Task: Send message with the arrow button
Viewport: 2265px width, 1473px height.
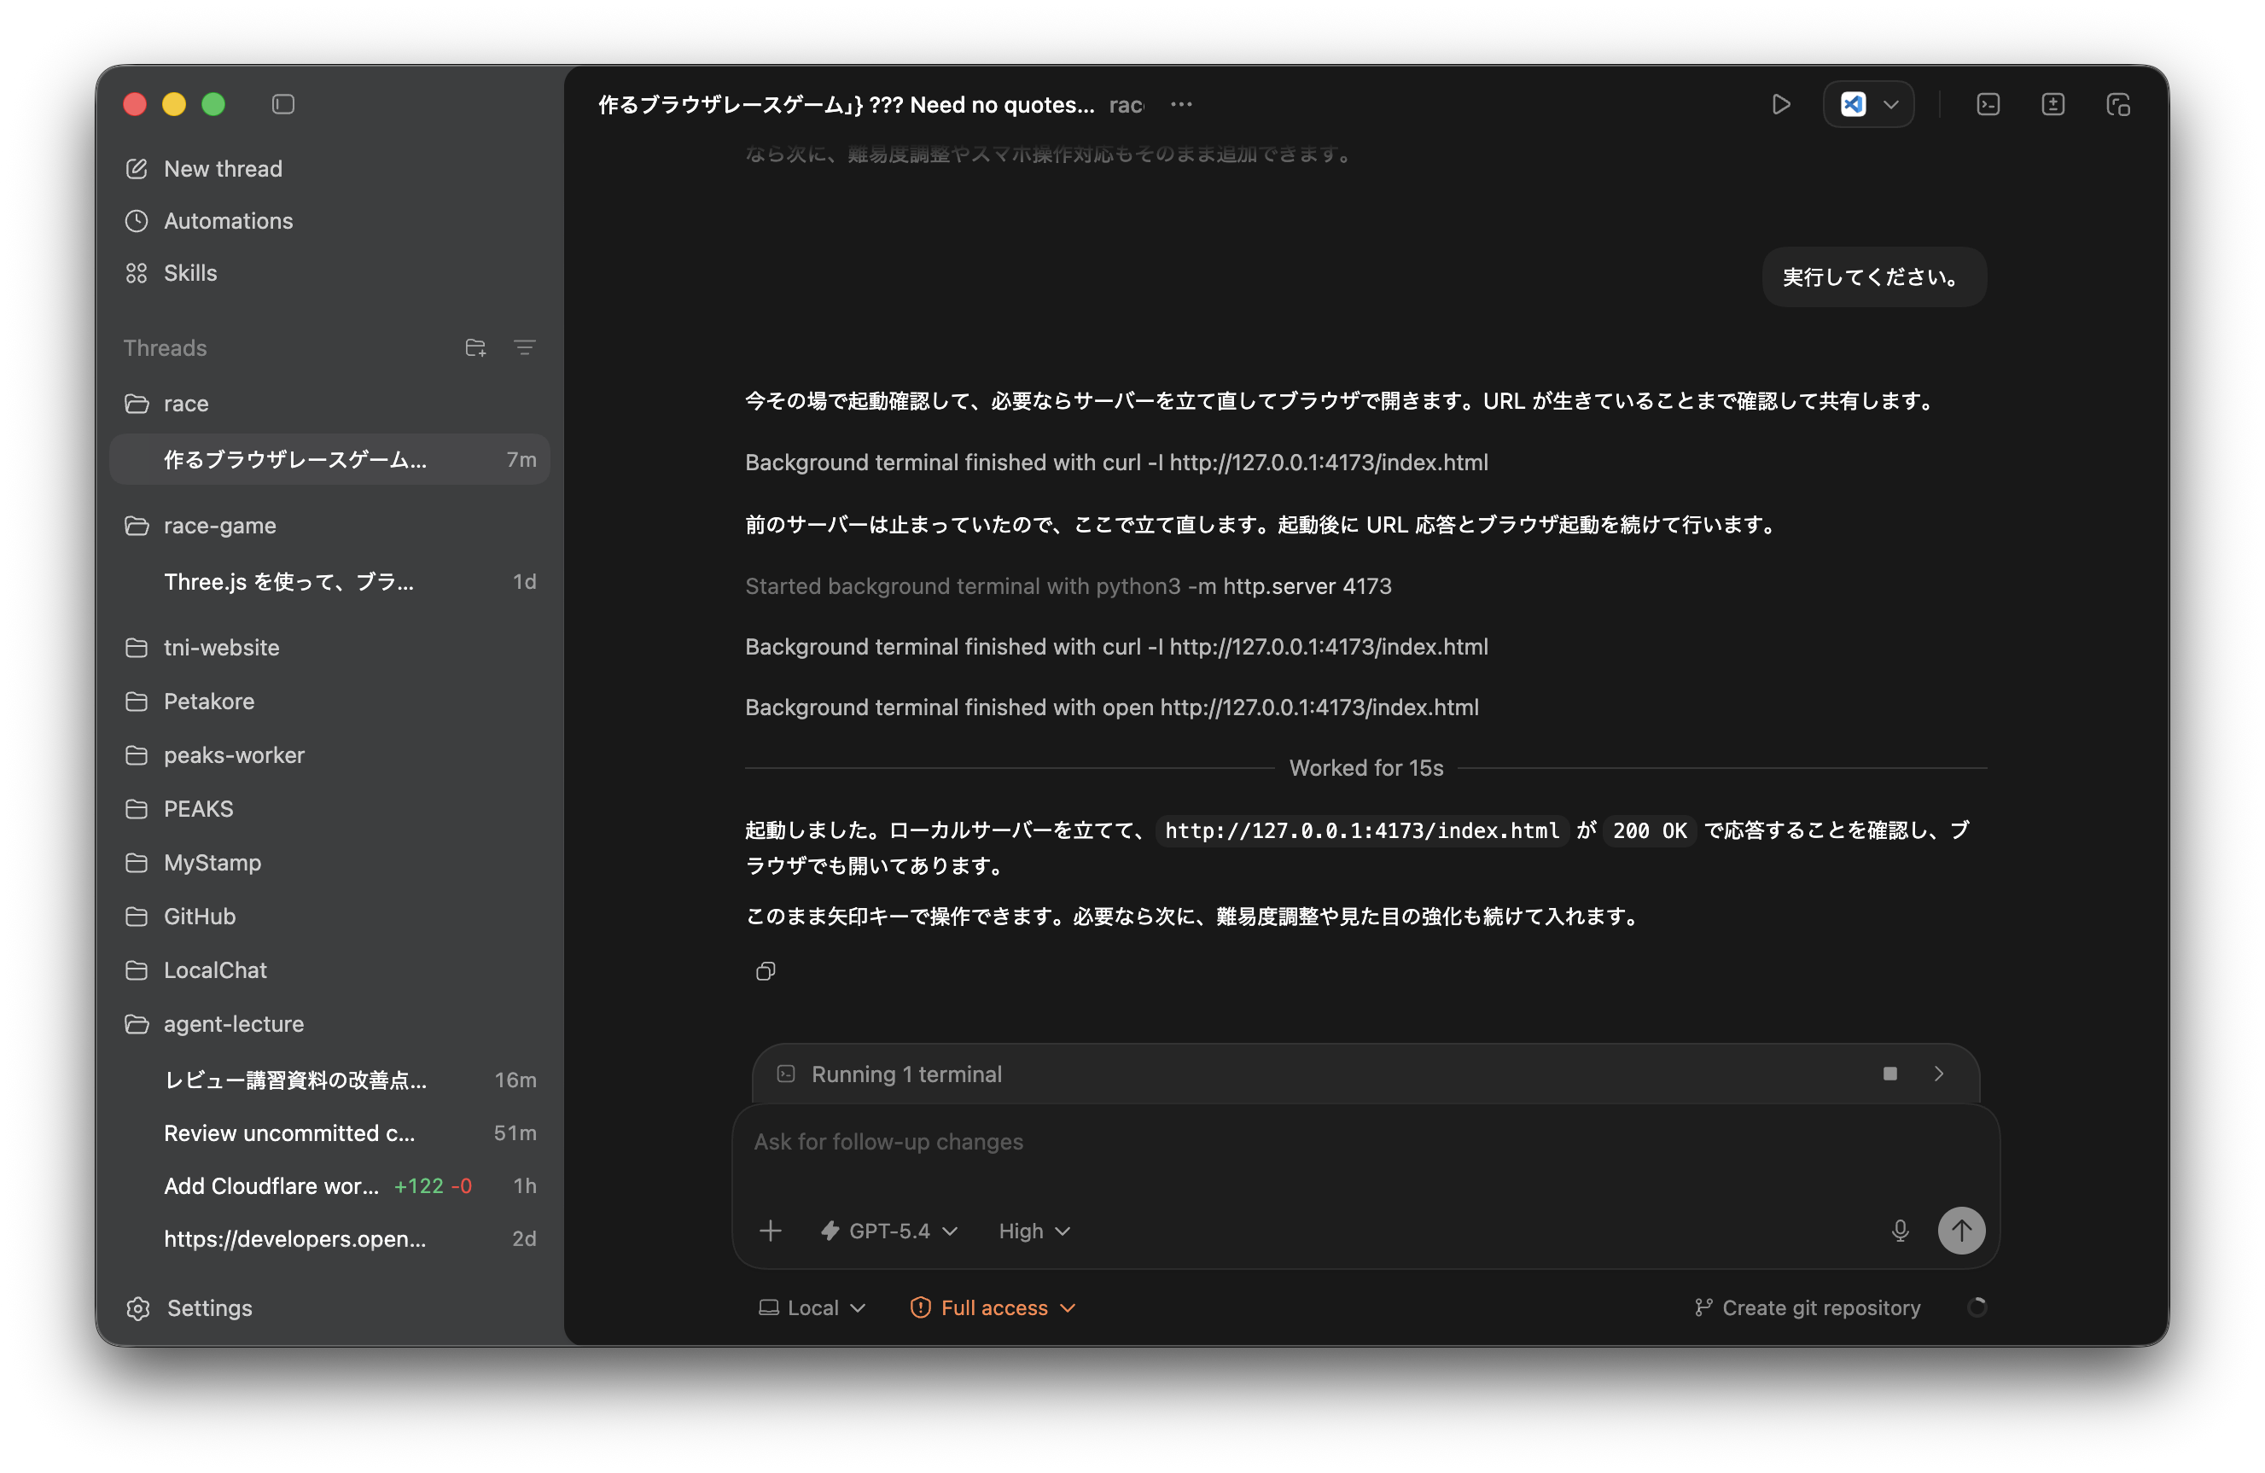Action: tap(1960, 1231)
